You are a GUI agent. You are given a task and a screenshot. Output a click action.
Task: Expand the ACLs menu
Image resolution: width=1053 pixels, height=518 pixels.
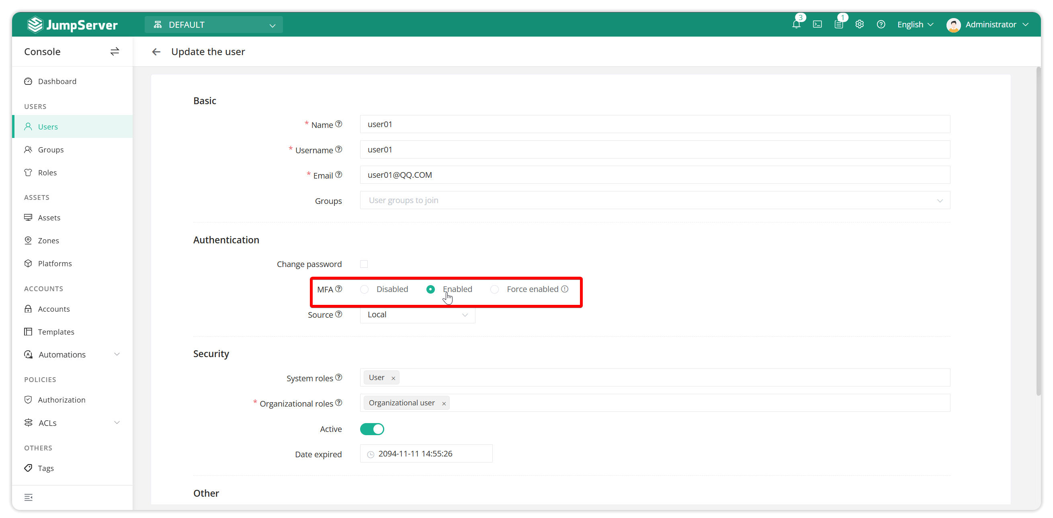(72, 423)
